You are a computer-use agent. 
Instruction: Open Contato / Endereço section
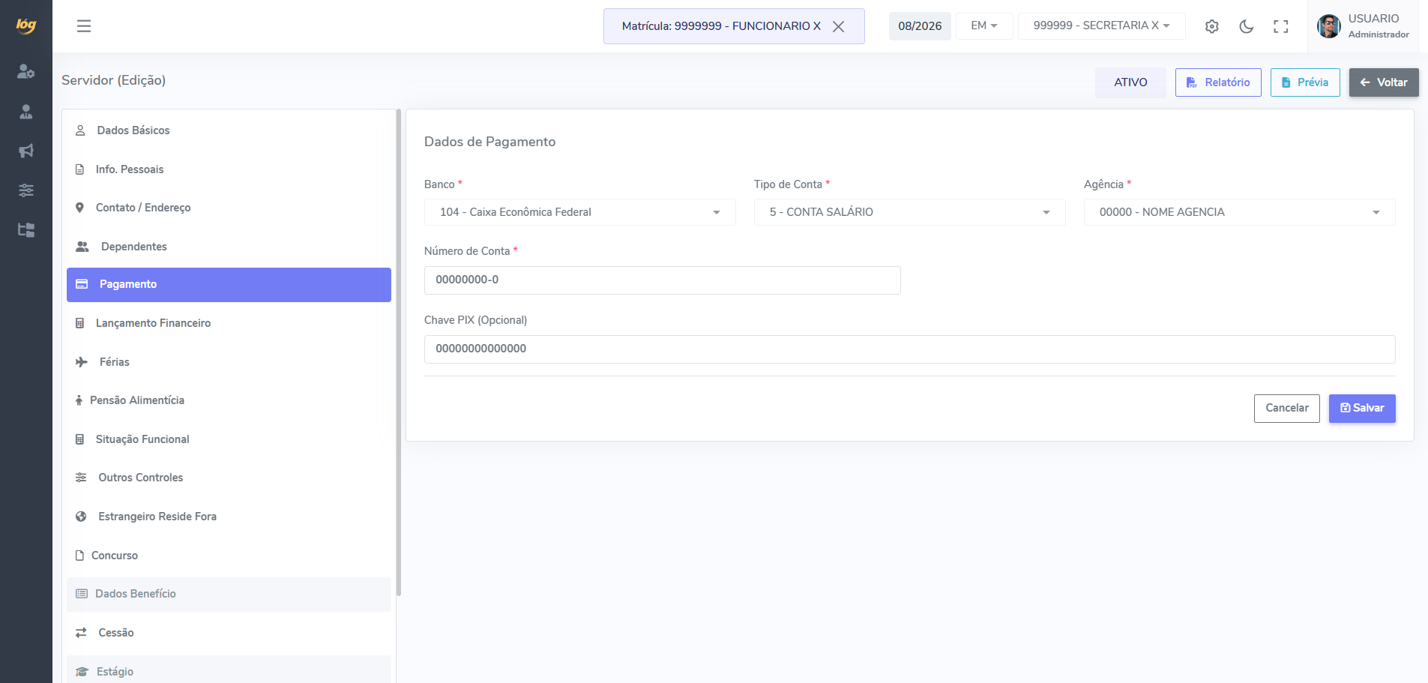(229, 208)
